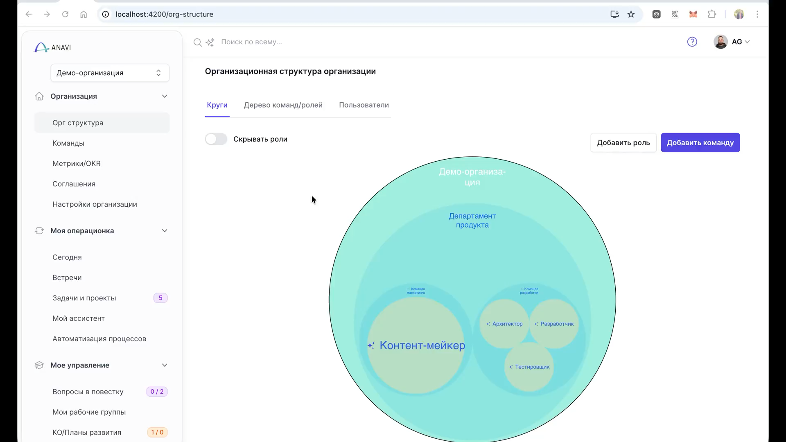This screenshot has width=786, height=442.
Task: Click the Добавить команду button
Action: [x=700, y=143]
